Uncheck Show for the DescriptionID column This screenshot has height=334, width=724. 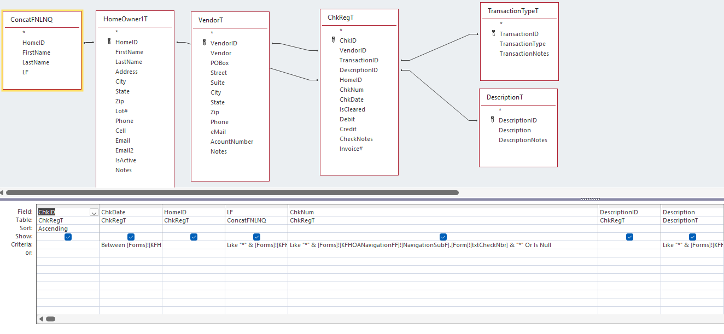coord(629,237)
